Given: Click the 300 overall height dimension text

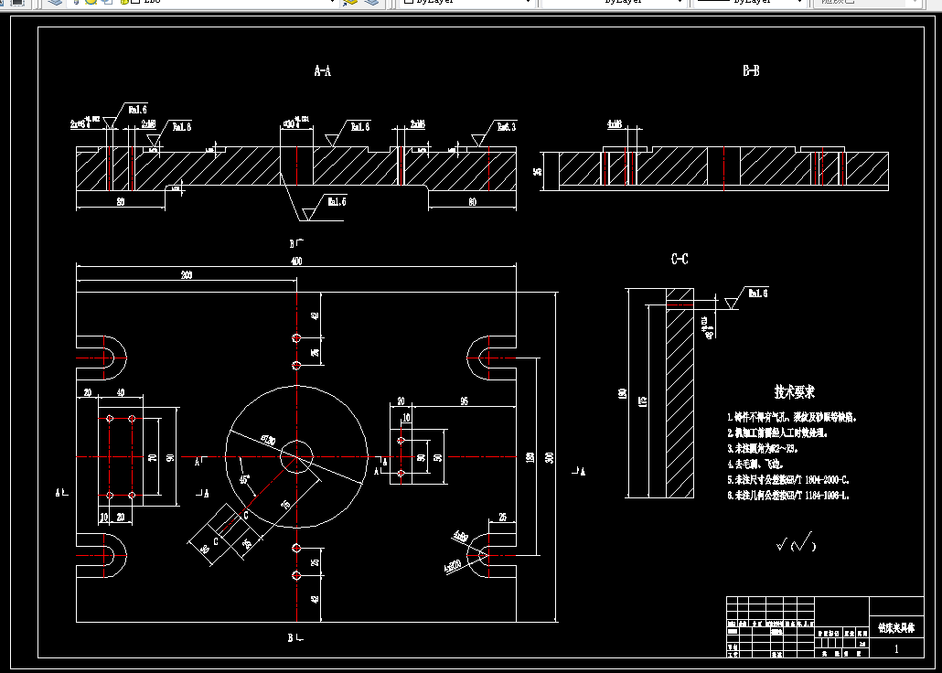Looking at the screenshot, I should coord(549,457).
